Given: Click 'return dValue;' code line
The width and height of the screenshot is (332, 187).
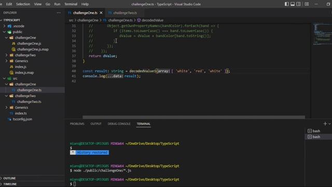Looking at the screenshot, I should 103,56.
